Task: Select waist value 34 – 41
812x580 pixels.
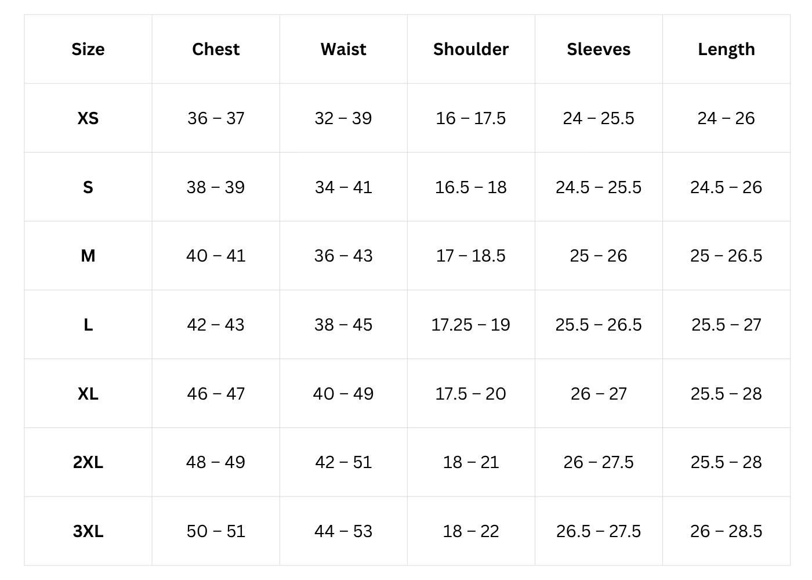Action: (x=343, y=187)
